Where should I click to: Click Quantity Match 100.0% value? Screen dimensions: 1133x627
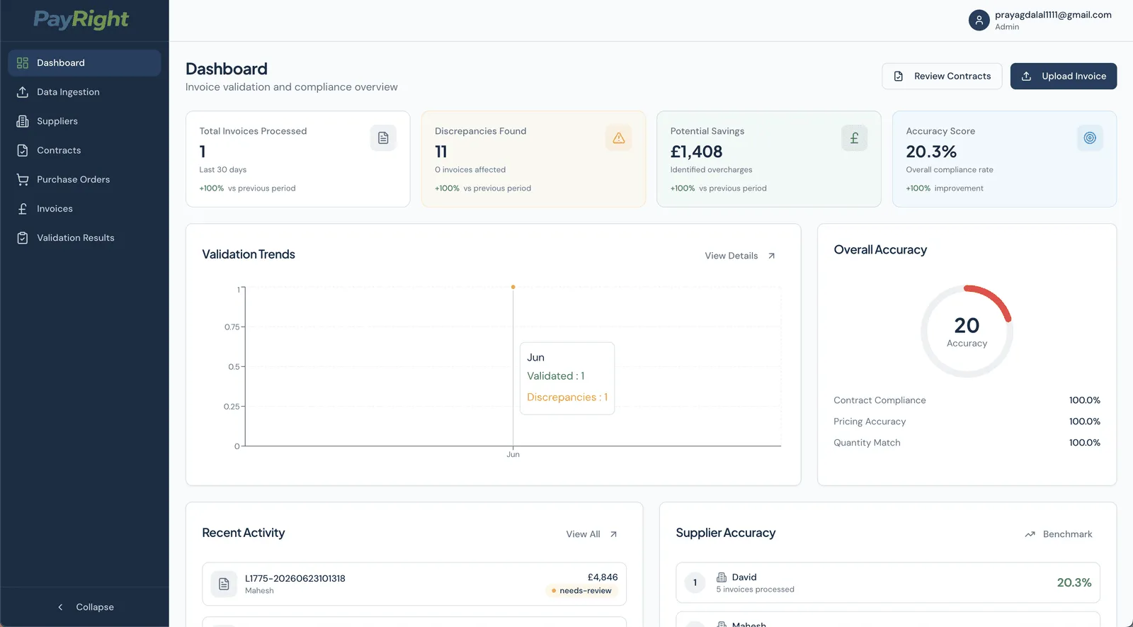(1084, 443)
